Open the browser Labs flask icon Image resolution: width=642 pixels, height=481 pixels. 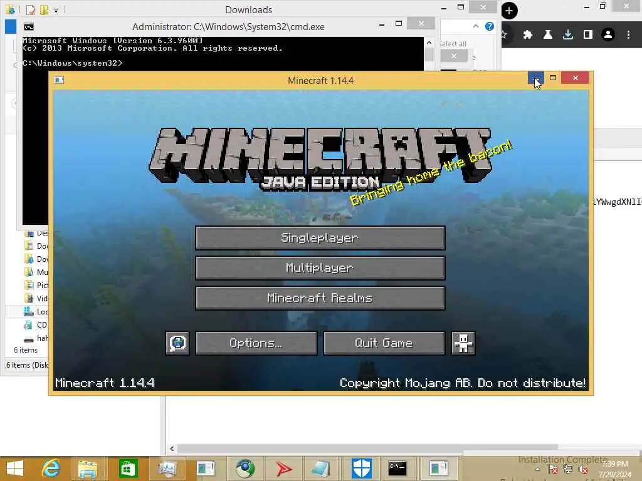click(547, 35)
